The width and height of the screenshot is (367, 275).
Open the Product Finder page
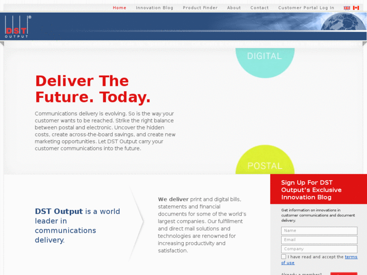200,8
